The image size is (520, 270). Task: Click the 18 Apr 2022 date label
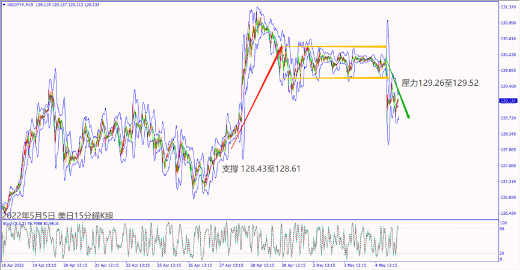click(14, 265)
